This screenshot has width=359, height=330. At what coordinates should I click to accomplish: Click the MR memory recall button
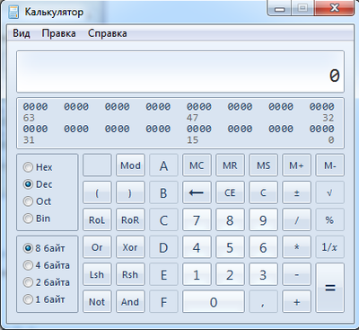pos(230,165)
